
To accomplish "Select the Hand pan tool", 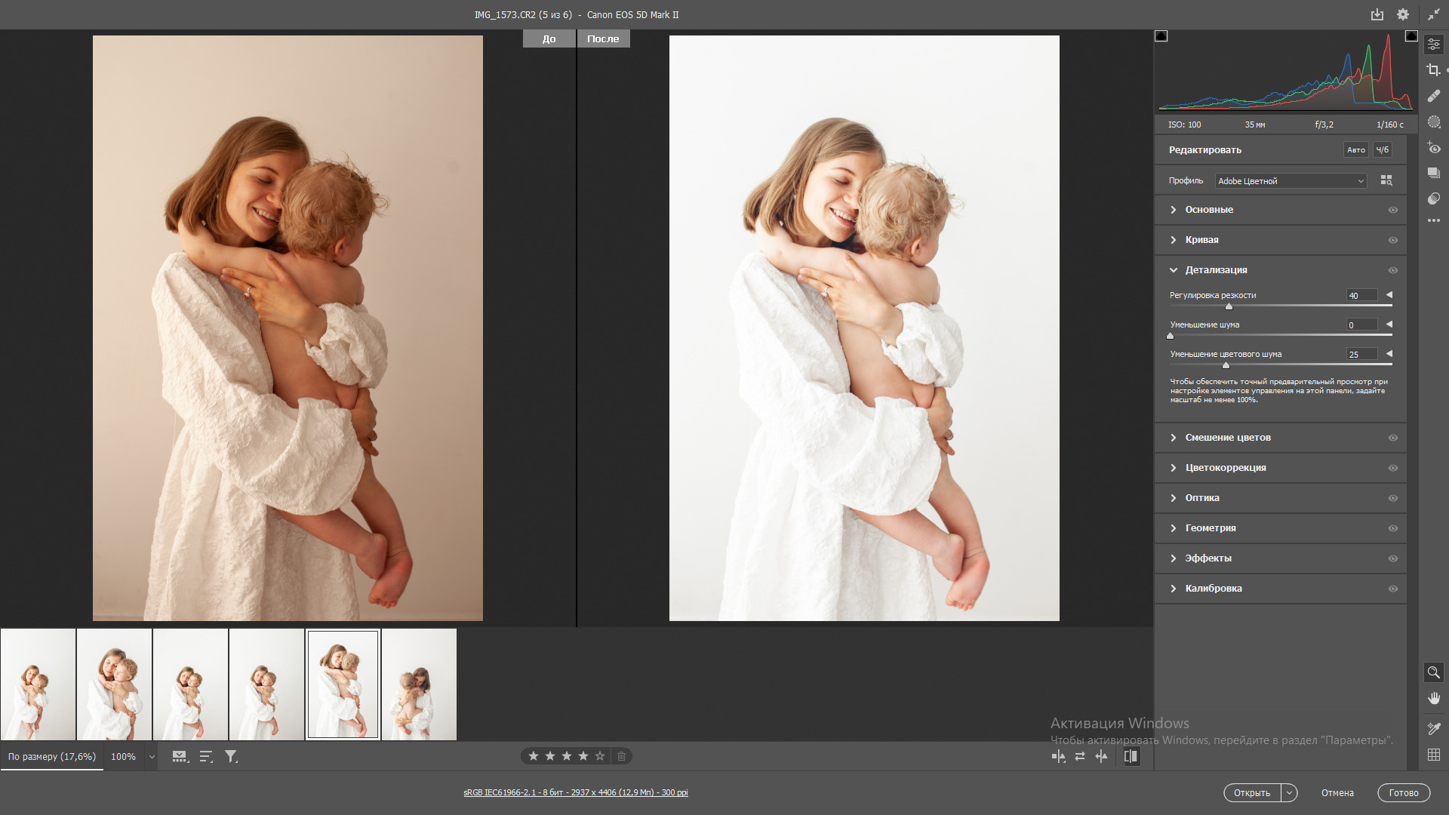I will pos(1433,698).
